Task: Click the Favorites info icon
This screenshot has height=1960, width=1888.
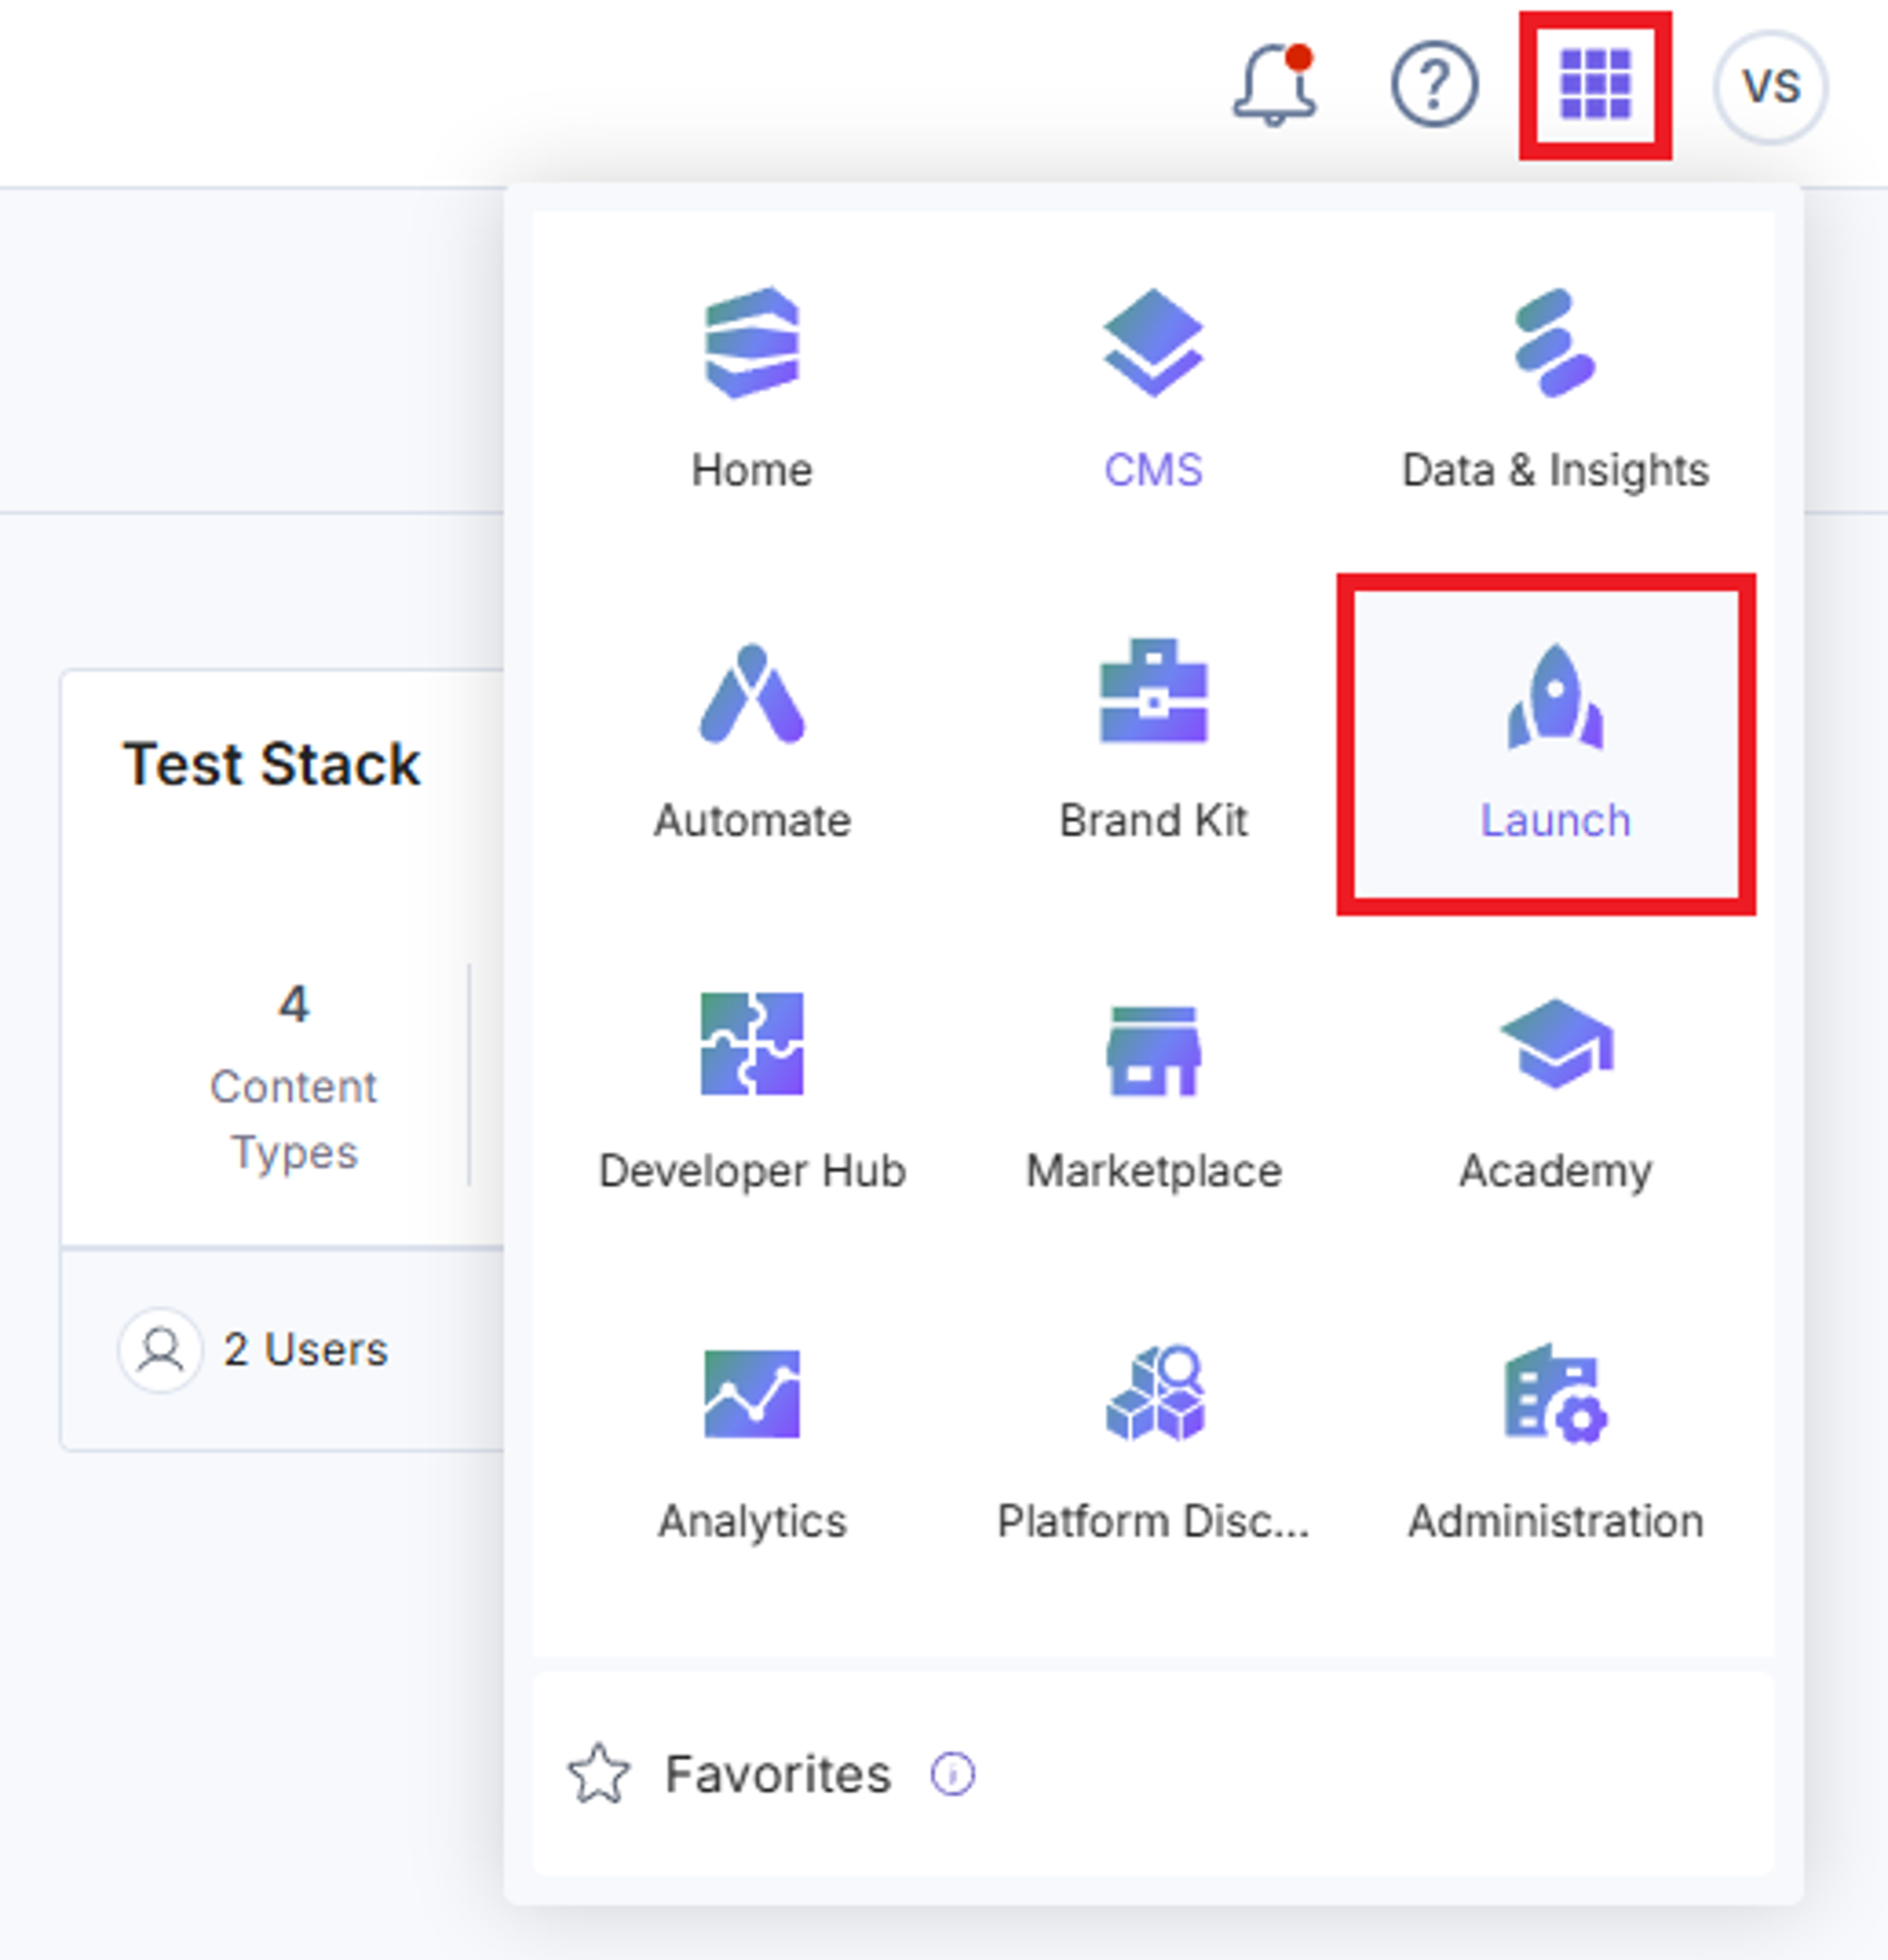Action: tap(951, 1775)
